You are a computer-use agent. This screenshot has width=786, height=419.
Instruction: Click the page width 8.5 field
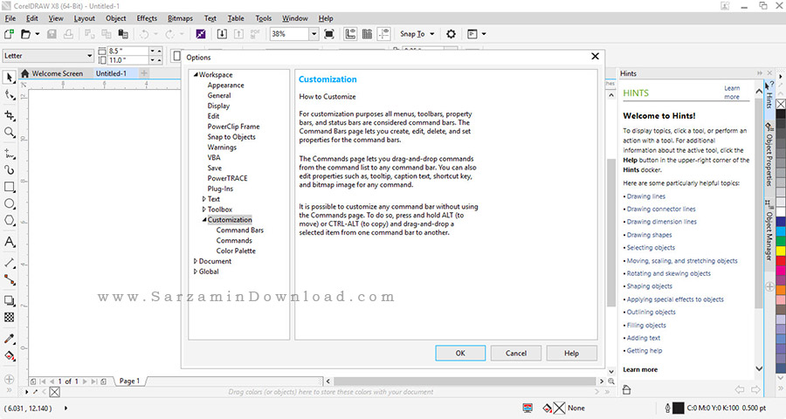pos(128,51)
